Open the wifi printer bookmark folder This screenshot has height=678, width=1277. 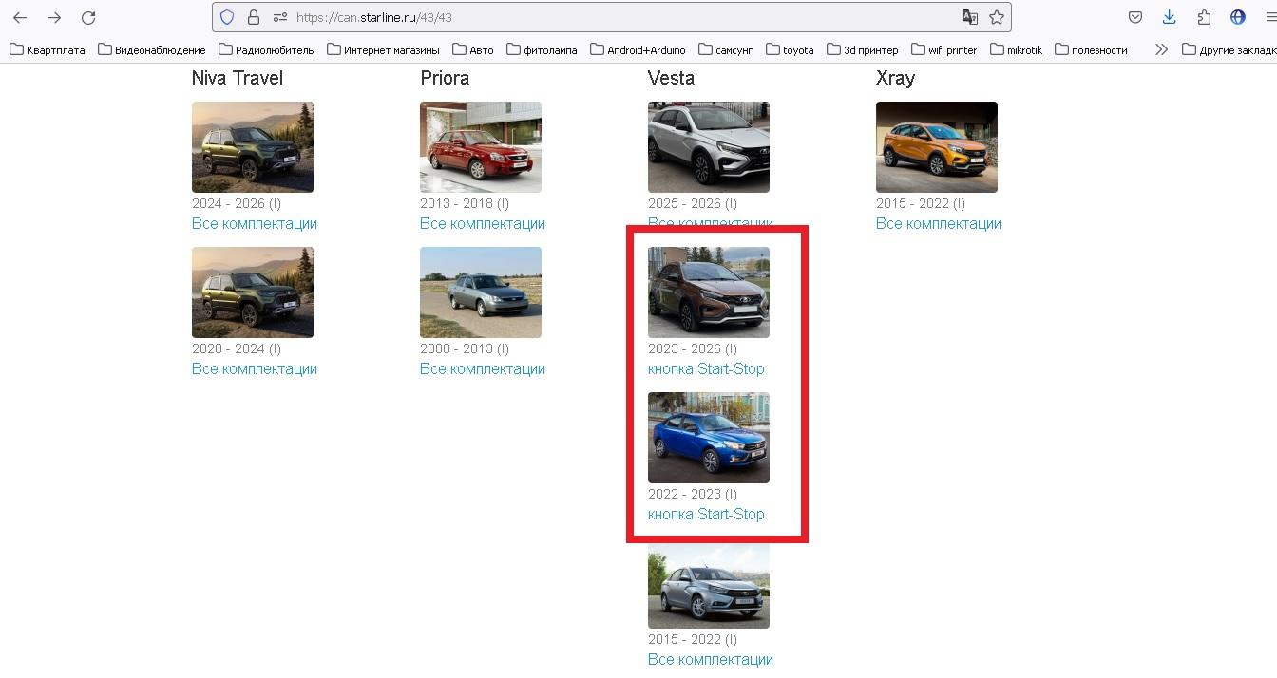point(944,50)
